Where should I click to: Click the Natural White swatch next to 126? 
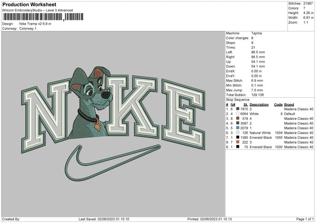(x=238, y=133)
